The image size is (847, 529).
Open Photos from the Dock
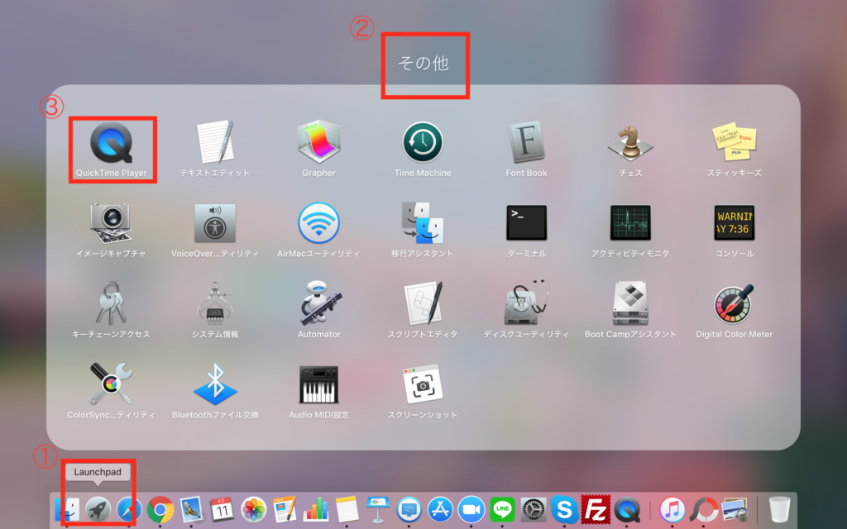[253, 509]
